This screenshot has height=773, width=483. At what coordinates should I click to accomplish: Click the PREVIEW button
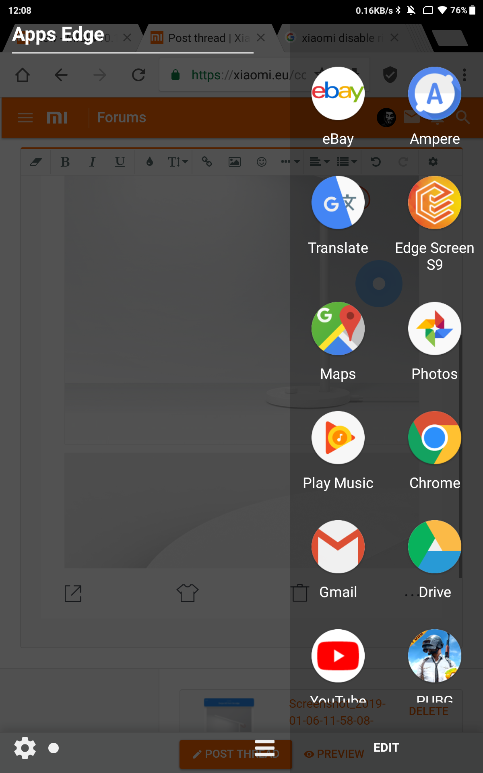[x=334, y=754]
